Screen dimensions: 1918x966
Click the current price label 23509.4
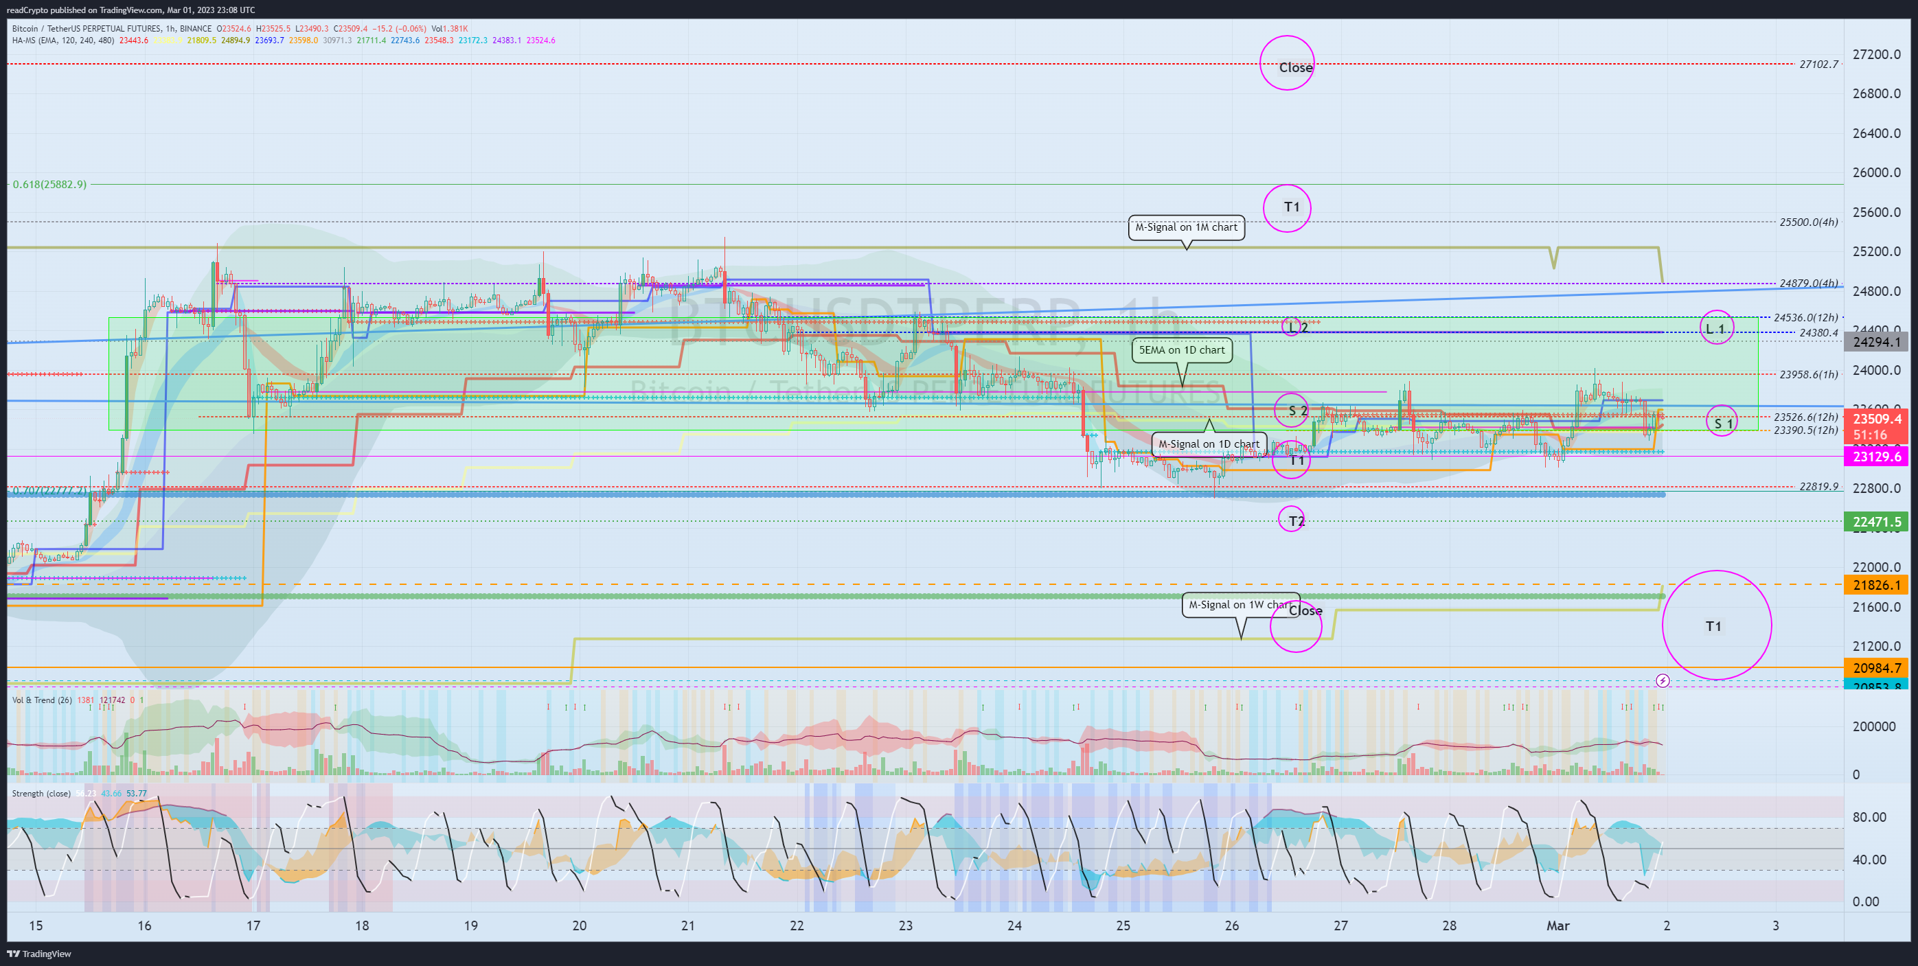pyautogui.click(x=1876, y=419)
